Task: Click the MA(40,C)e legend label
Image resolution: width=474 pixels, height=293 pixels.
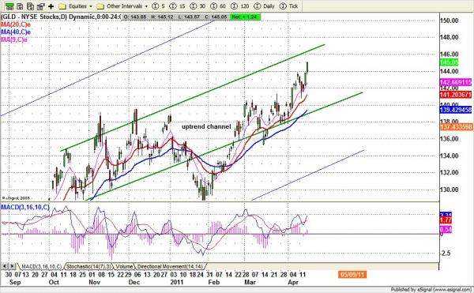Action: click(16, 32)
